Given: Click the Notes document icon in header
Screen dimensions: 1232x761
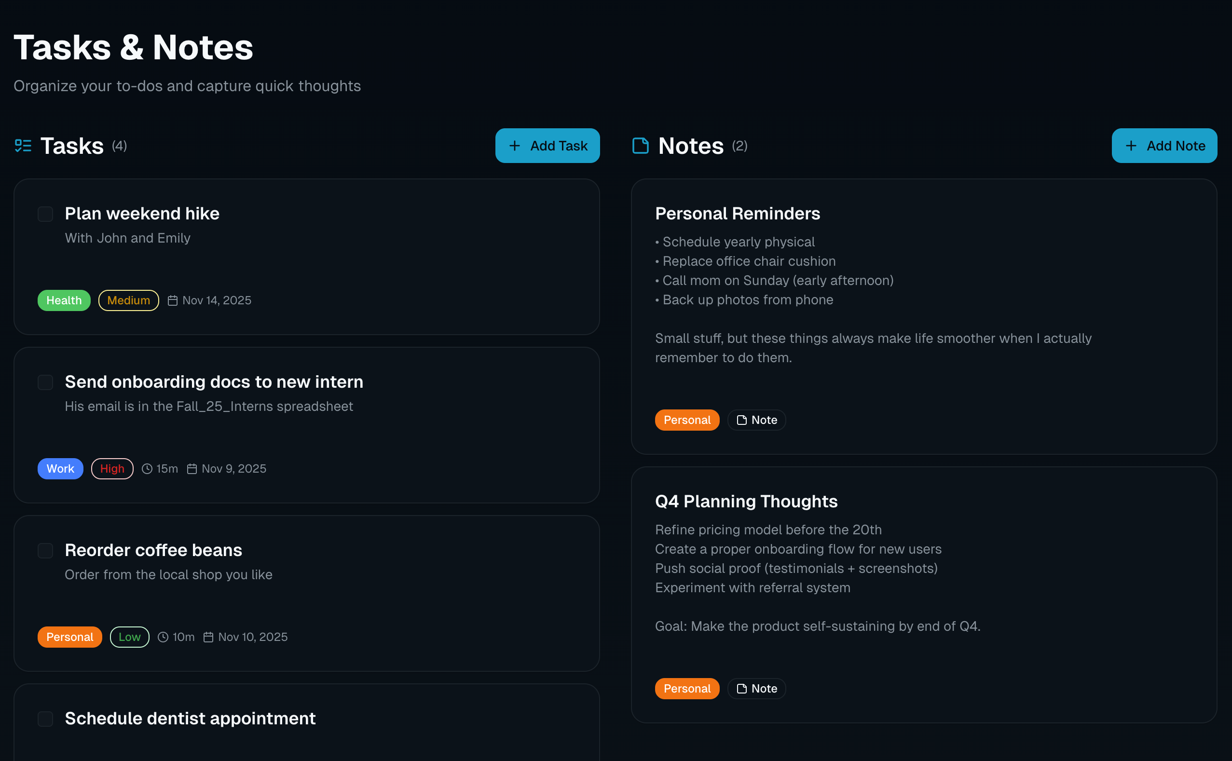Looking at the screenshot, I should (640, 146).
